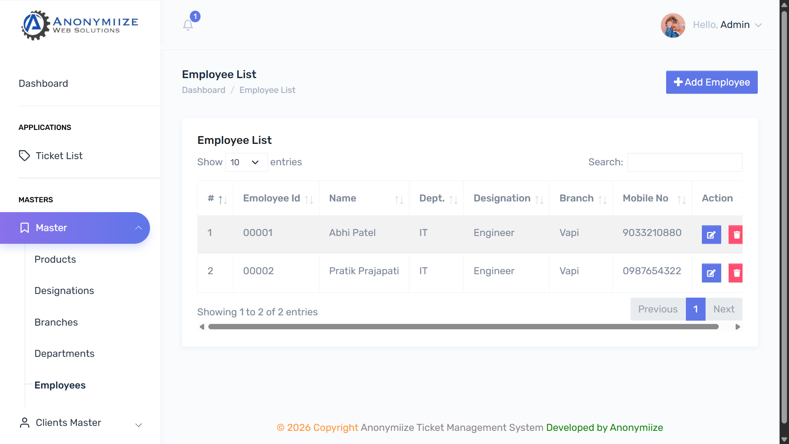
Task: Open Ticket List in the sidebar
Action: coord(59,156)
